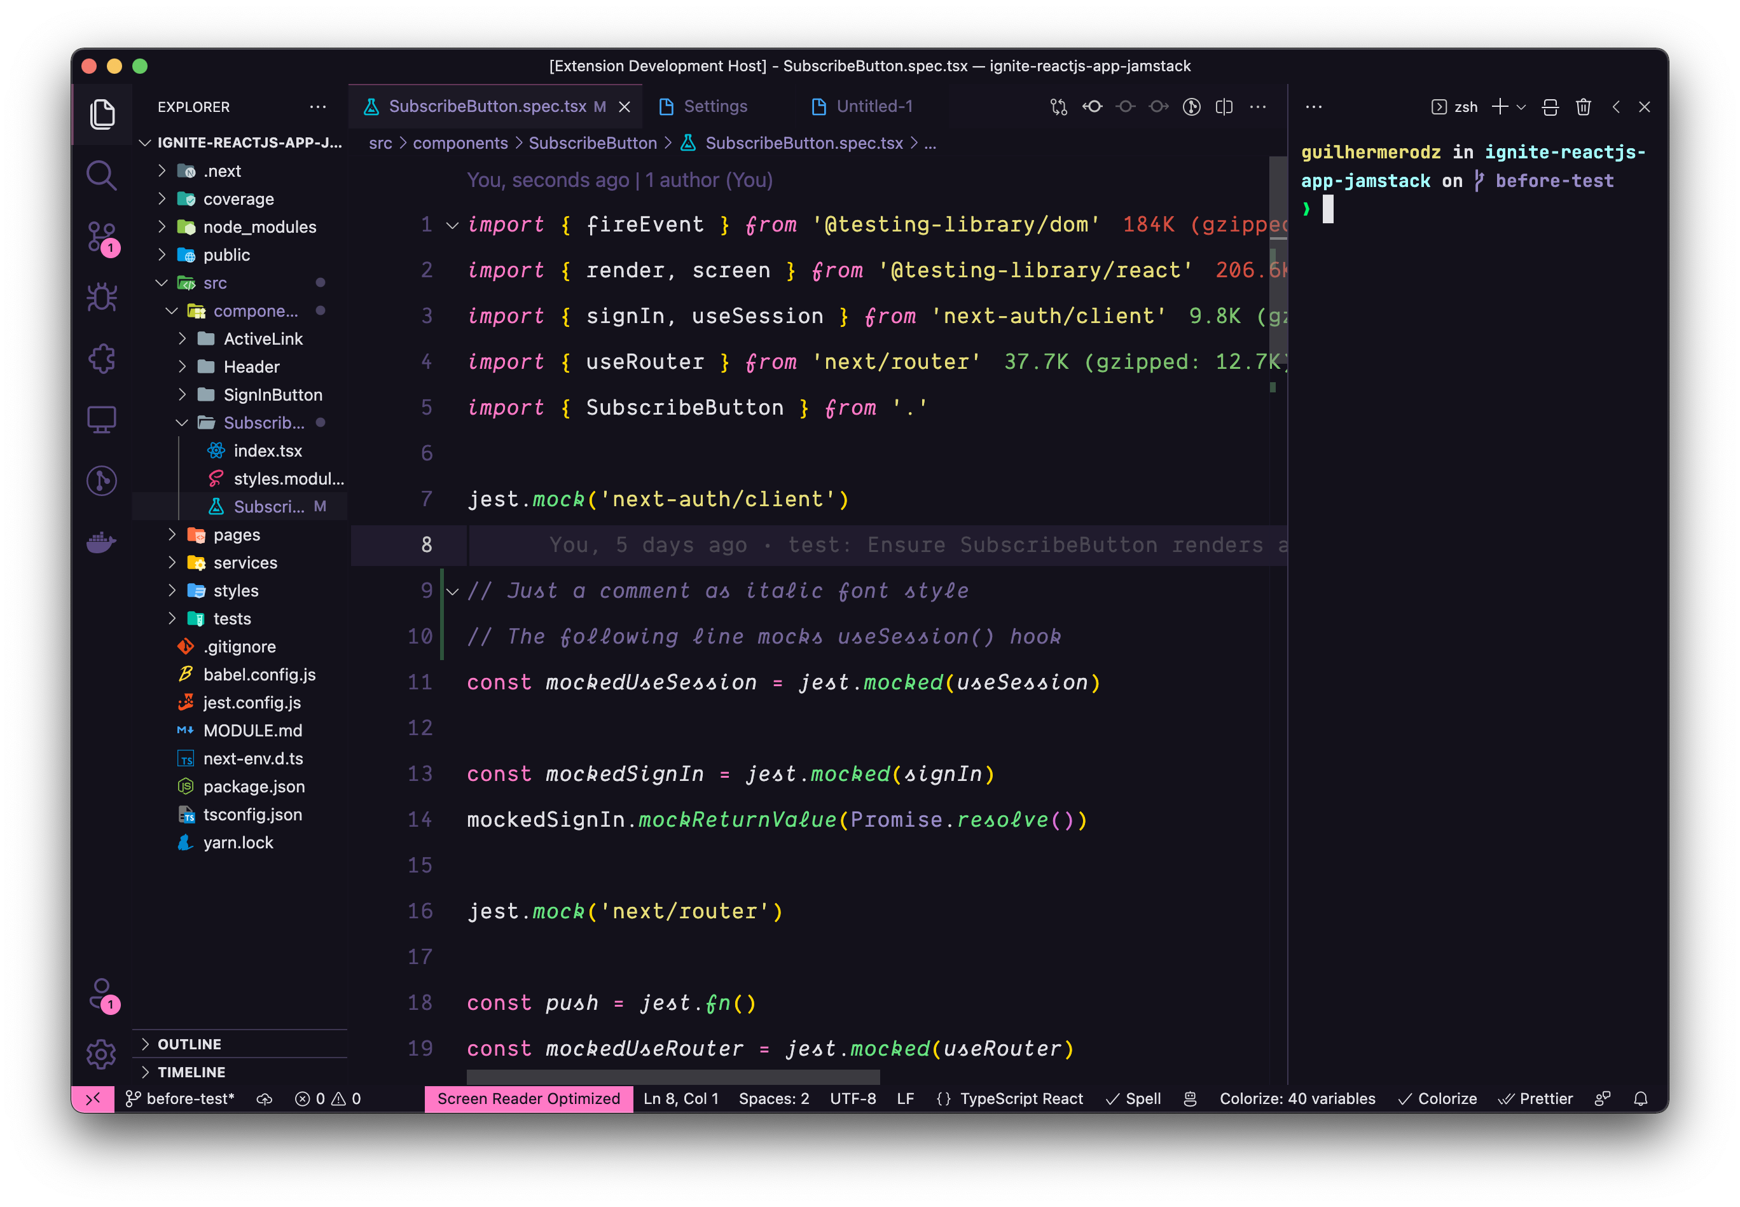The height and width of the screenshot is (1207, 1740).
Task: Open notifications bell in status bar
Action: 1640,1099
